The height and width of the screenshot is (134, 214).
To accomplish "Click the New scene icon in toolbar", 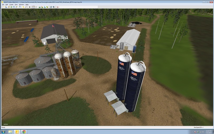I will (x=3, y=7).
